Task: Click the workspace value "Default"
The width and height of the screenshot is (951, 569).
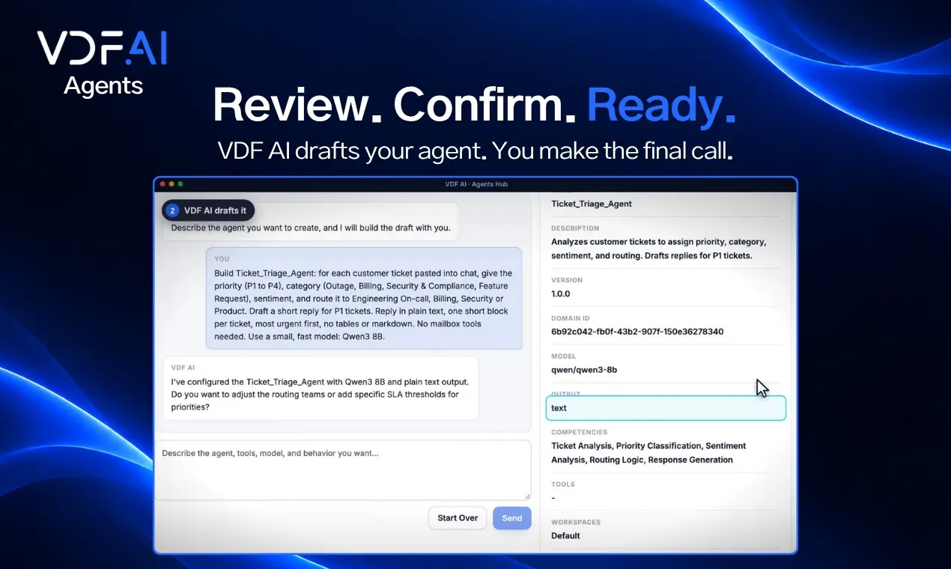Action: 565,535
